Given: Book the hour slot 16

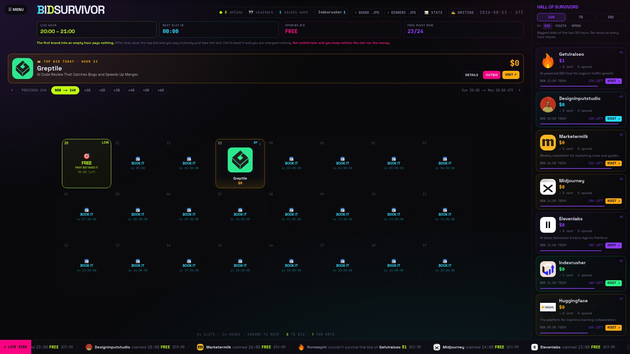Looking at the screenshot, I should [291, 266].
